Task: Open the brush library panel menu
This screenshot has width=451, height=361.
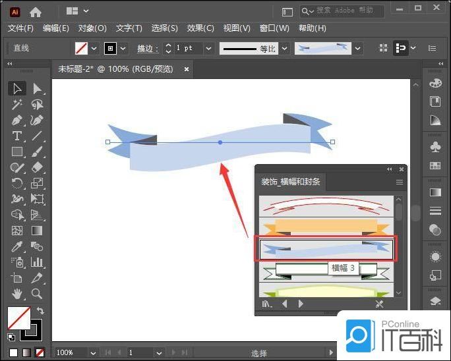Action: click(x=399, y=182)
